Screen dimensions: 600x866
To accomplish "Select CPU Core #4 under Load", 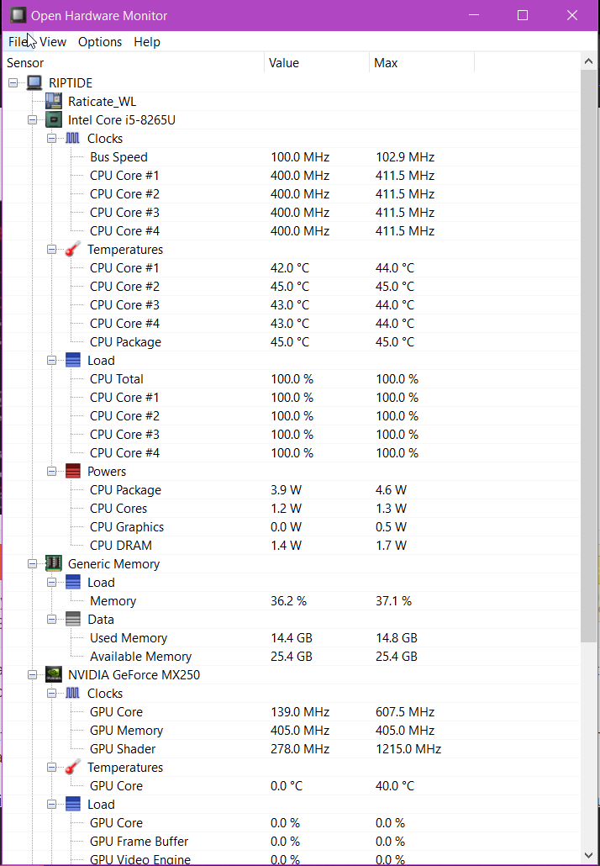I will tap(292, 453).
